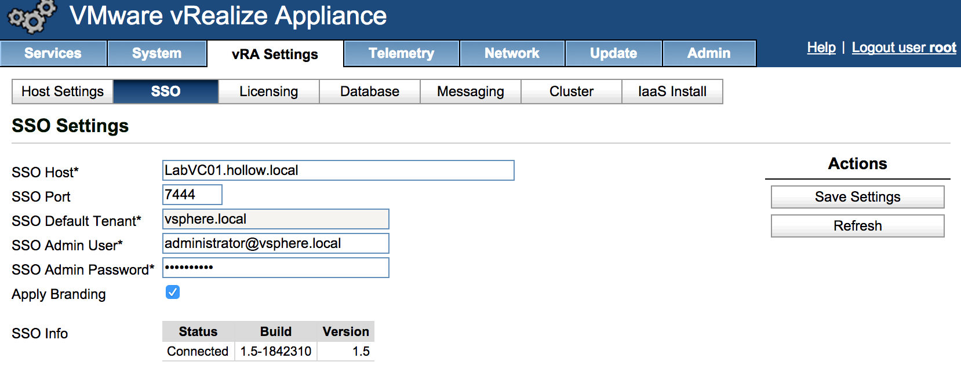Open the Help link

[821, 48]
